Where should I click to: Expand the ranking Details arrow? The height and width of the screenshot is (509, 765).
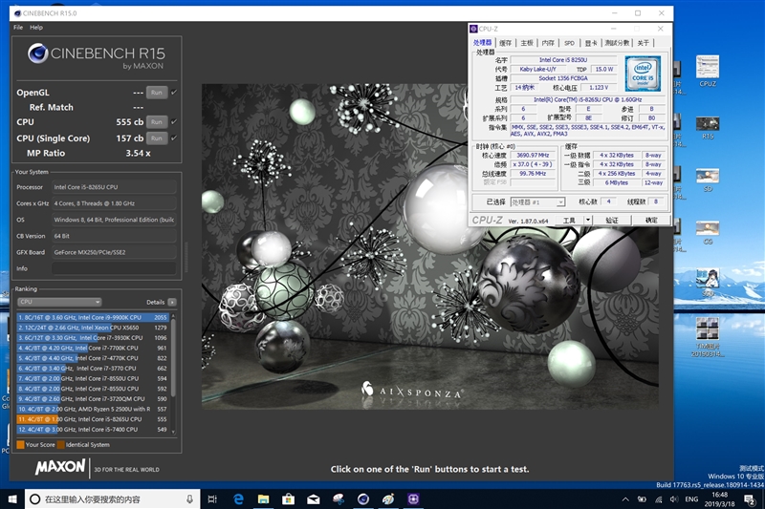click(x=172, y=302)
